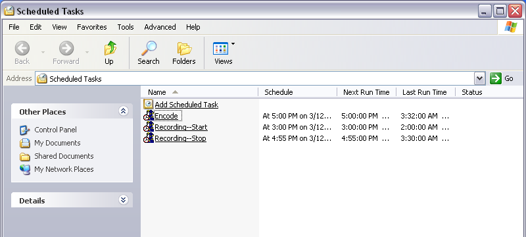
Task: Go up one folder level
Action: click(109, 48)
